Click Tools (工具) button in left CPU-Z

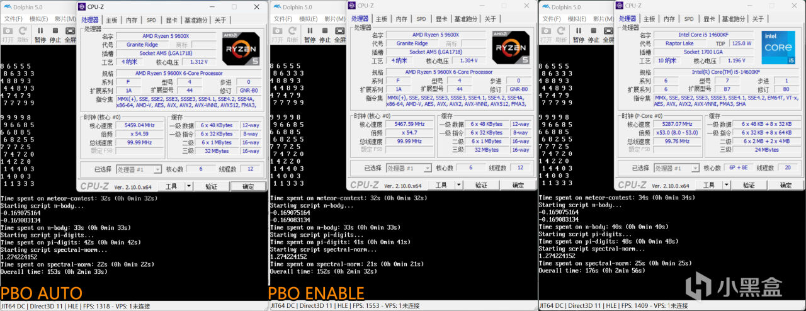click(171, 186)
